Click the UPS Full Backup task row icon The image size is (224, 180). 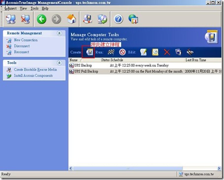point(72,72)
